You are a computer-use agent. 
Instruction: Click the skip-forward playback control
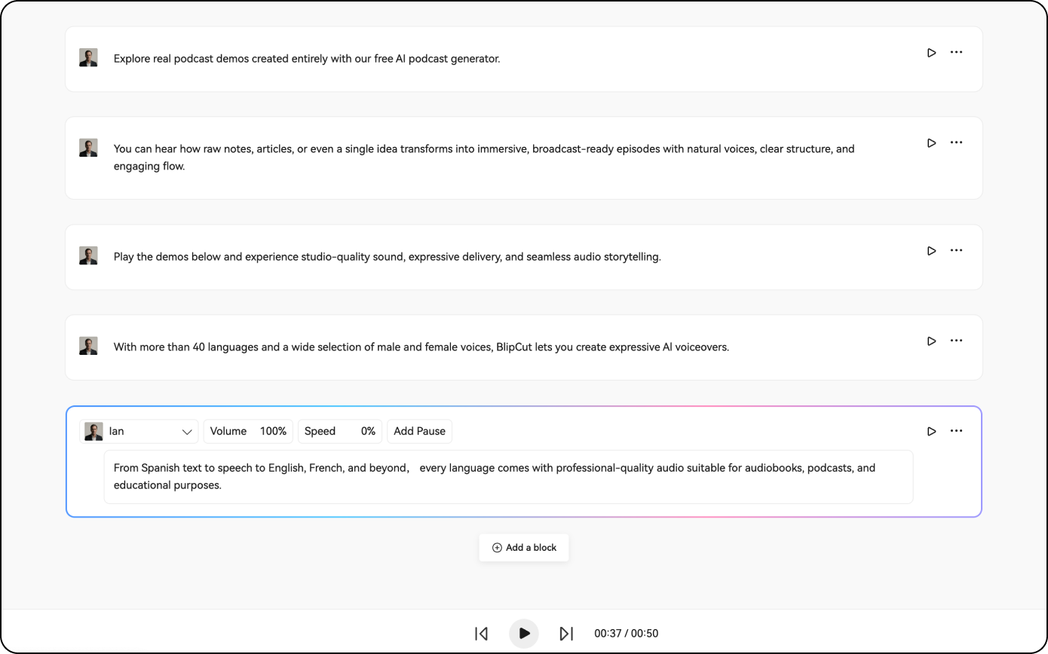coord(566,634)
